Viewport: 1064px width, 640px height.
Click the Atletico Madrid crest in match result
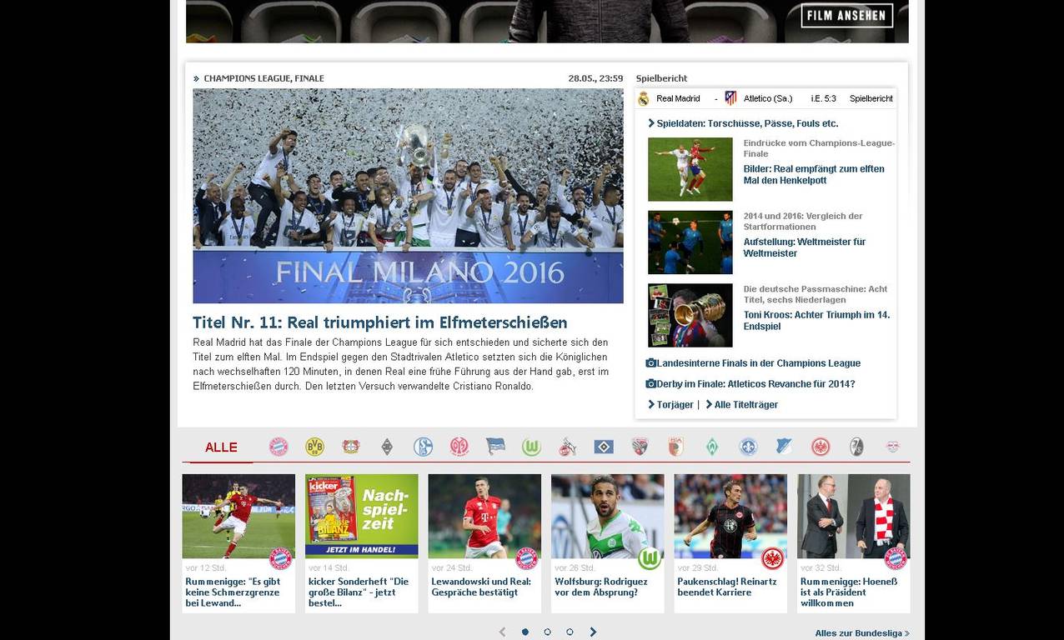coord(730,98)
